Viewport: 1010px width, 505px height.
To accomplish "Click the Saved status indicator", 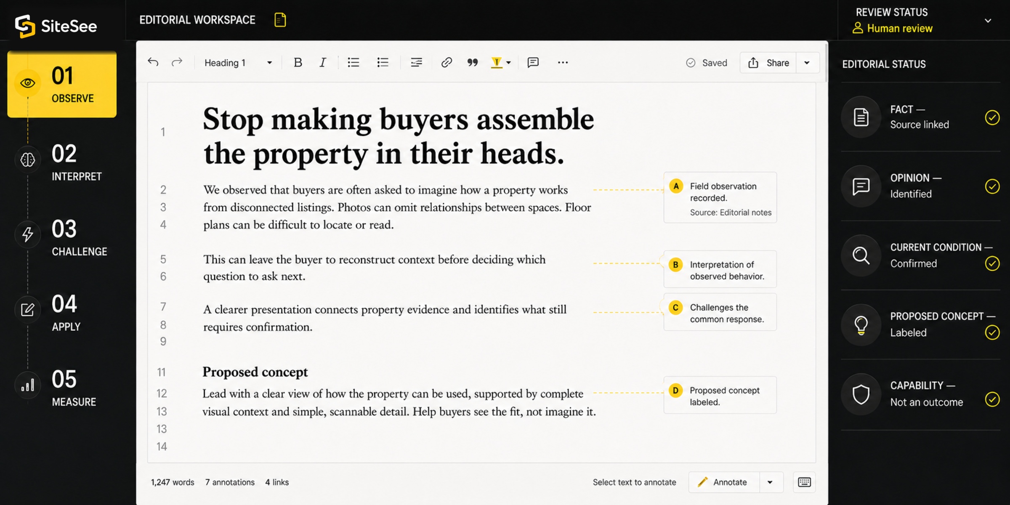I will click(707, 63).
